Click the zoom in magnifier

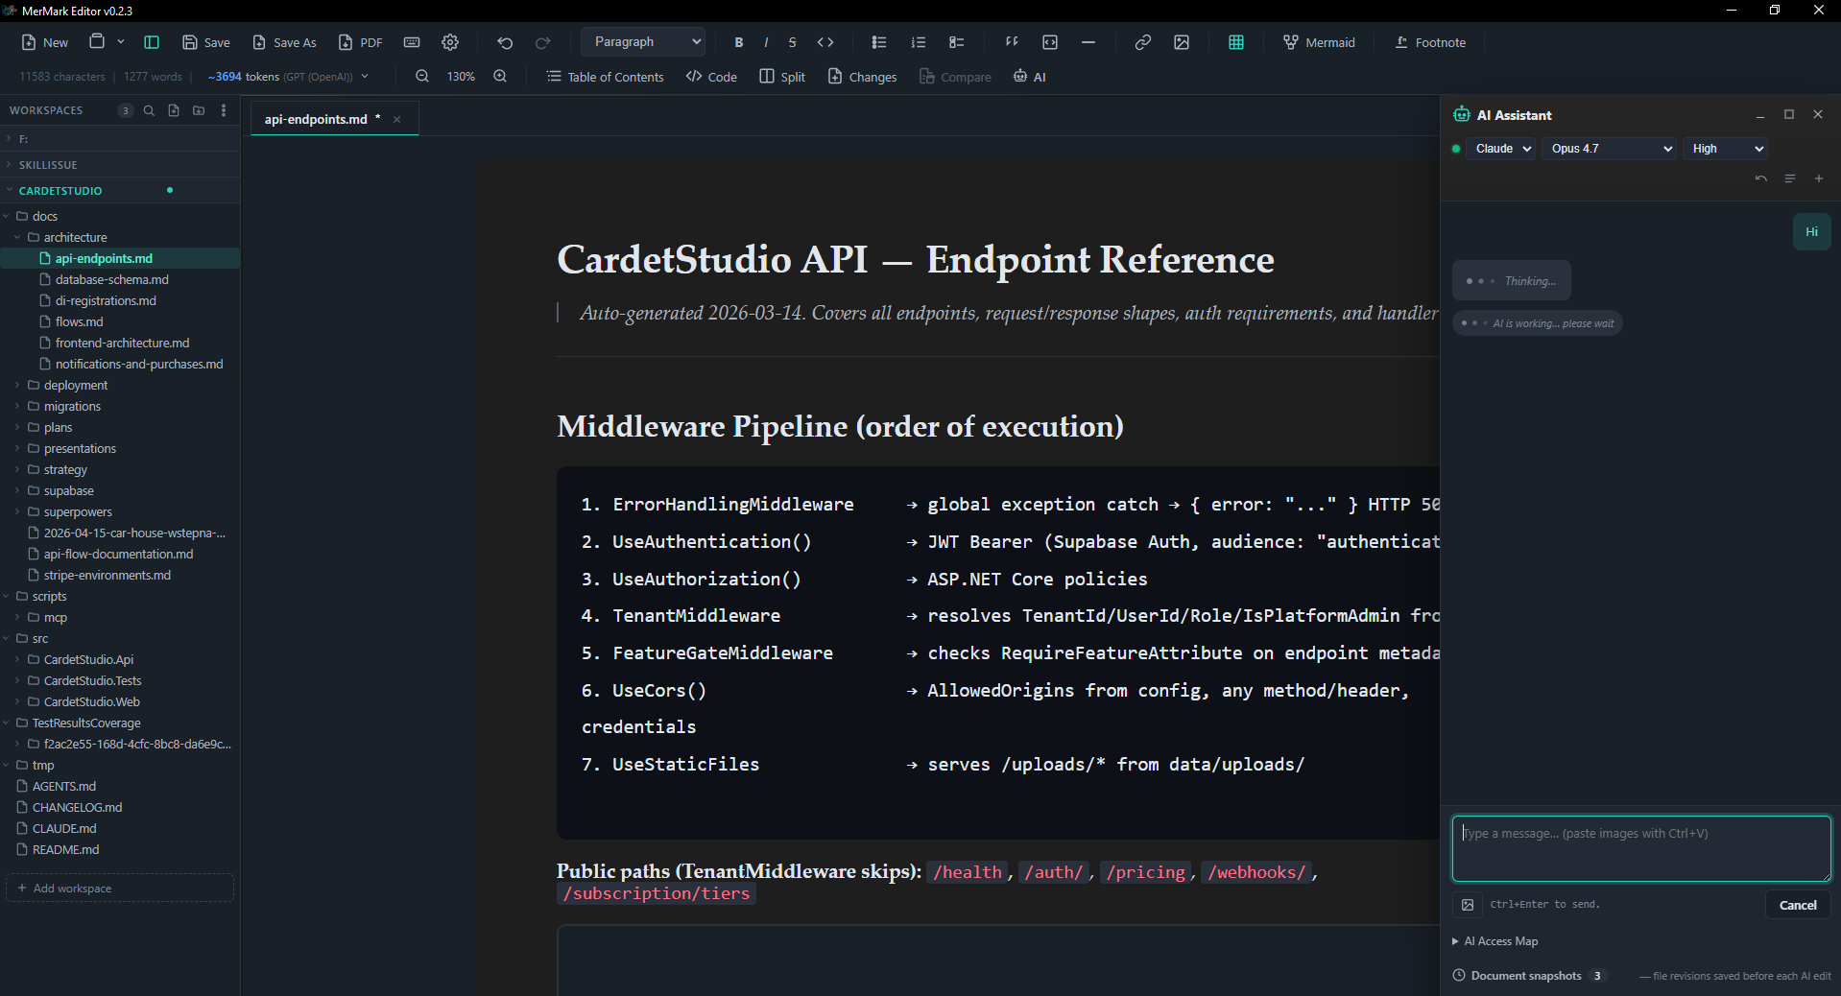coord(500,77)
